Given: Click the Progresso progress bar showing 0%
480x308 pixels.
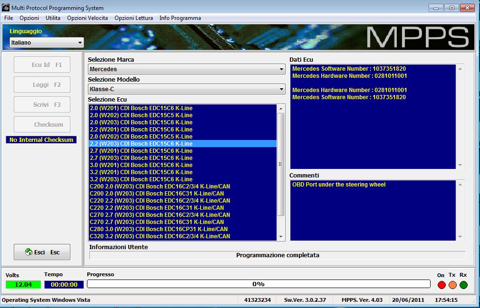Looking at the screenshot, I should tap(259, 284).
